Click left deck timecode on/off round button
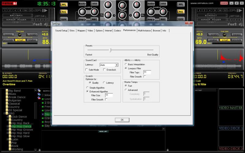The height and width of the screenshot is (153, 245). click(20, 35)
